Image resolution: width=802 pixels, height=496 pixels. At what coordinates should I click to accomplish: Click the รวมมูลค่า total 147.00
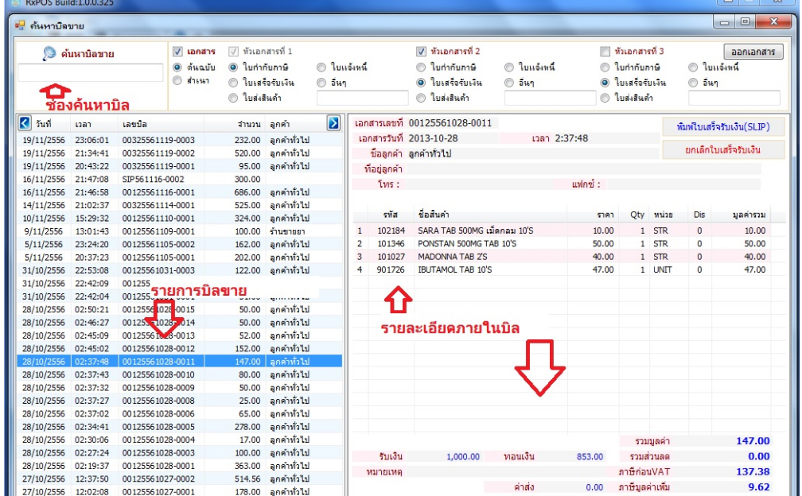click(753, 441)
